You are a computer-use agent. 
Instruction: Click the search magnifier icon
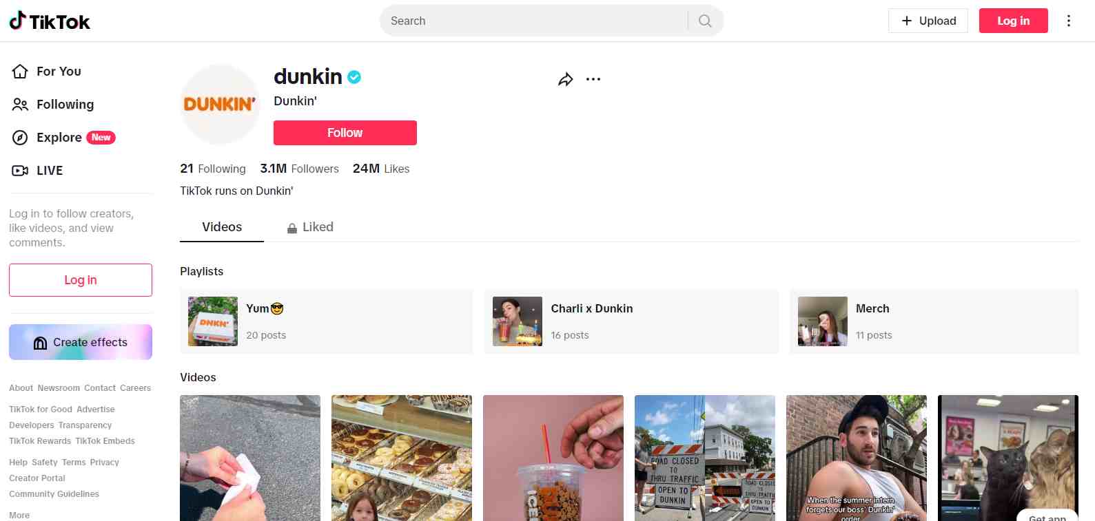coord(705,21)
